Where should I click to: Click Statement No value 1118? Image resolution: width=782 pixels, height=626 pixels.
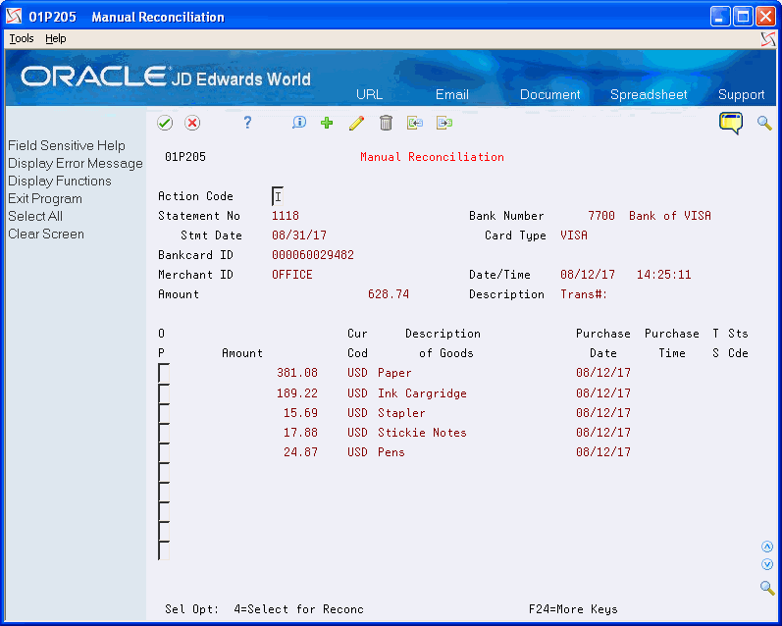(286, 216)
